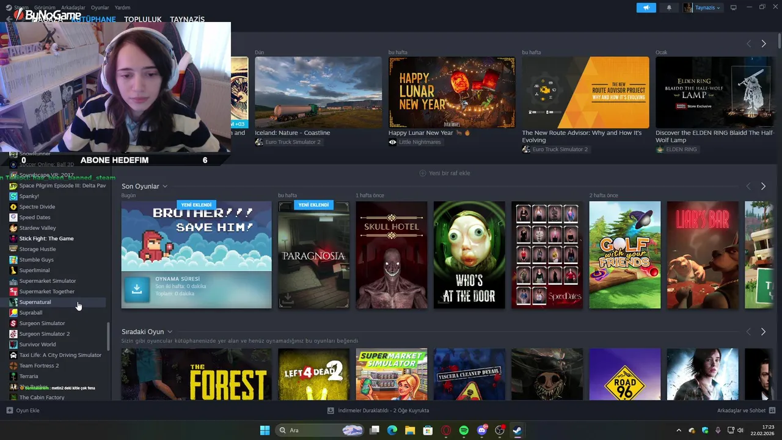This screenshot has height=440, width=782.
Task: Expand the Sıradaki Oyun shelf dropdown
Action: (x=170, y=332)
